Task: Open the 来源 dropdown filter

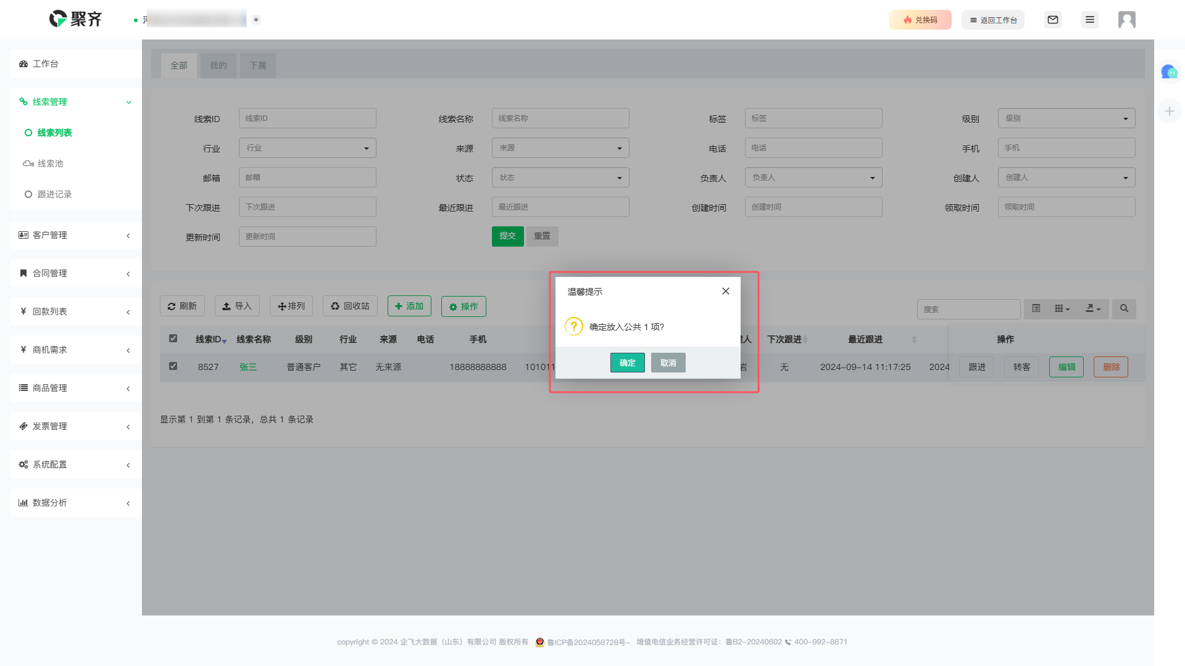Action: [560, 148]
